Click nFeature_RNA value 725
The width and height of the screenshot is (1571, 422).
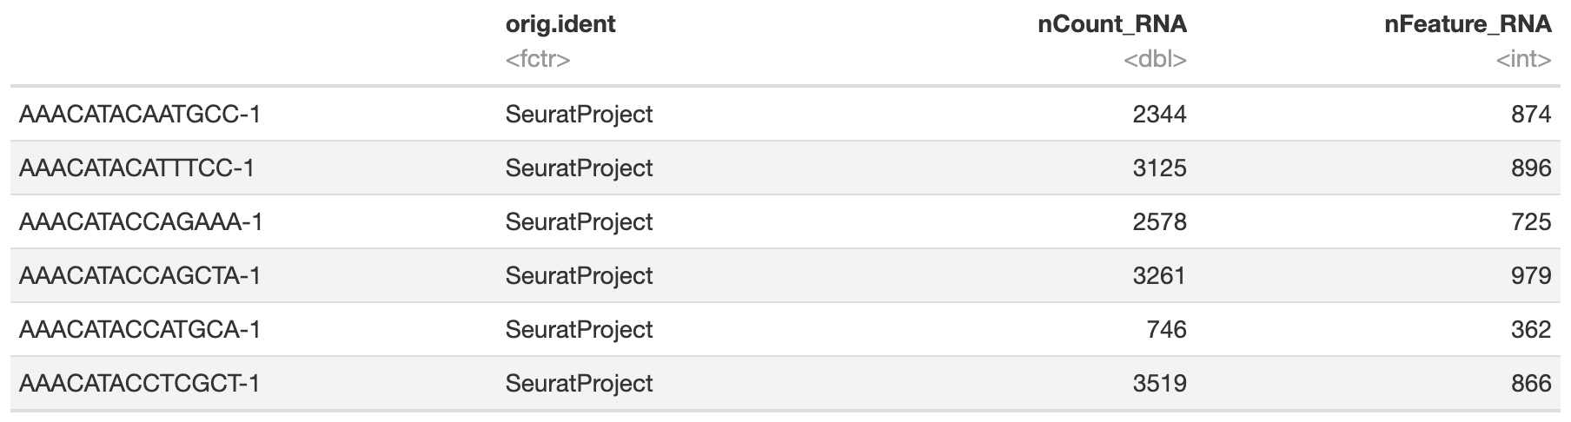click(x=1530, y=222)
